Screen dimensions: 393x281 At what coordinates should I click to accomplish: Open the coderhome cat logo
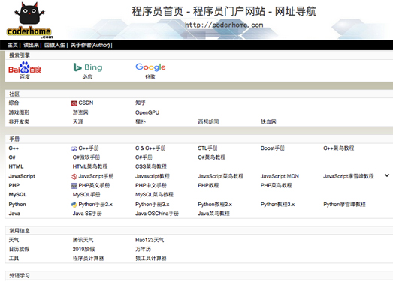(29, 20)
